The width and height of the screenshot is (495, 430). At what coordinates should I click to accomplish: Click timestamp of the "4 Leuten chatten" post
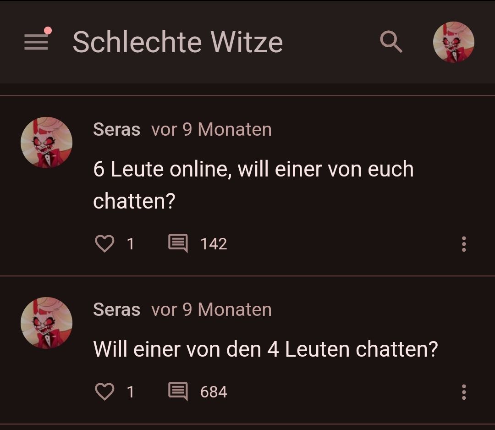[x=211, y=310]
